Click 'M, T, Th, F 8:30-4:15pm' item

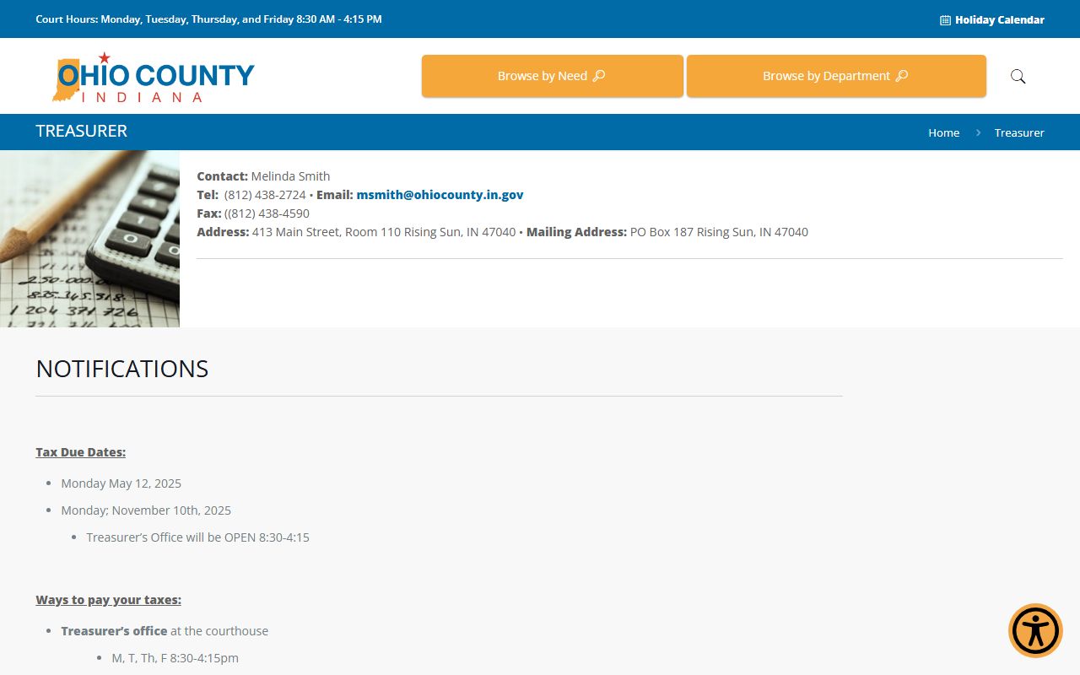175,658
